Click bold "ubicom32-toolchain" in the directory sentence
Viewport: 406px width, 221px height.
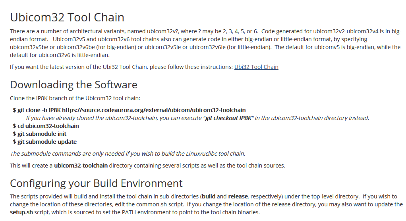coord(81,166)
